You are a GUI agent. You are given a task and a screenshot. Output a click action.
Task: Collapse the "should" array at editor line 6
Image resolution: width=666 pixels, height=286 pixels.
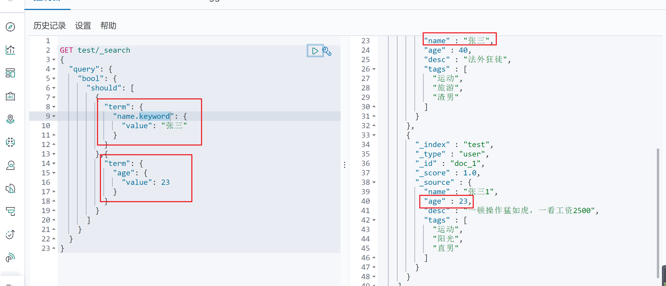[x=54, y=88]
